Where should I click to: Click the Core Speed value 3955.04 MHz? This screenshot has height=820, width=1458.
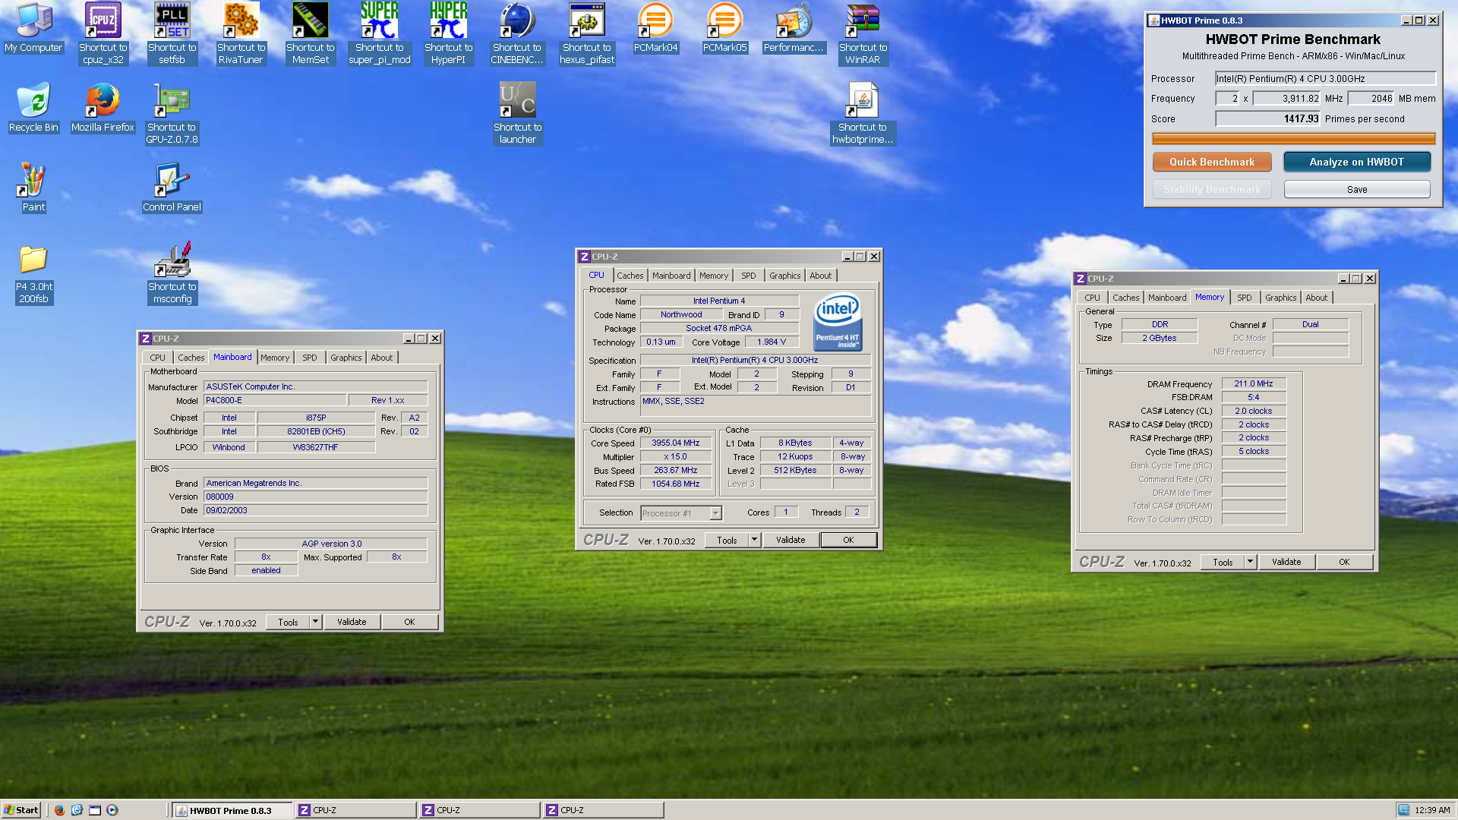tap(675, 443)
